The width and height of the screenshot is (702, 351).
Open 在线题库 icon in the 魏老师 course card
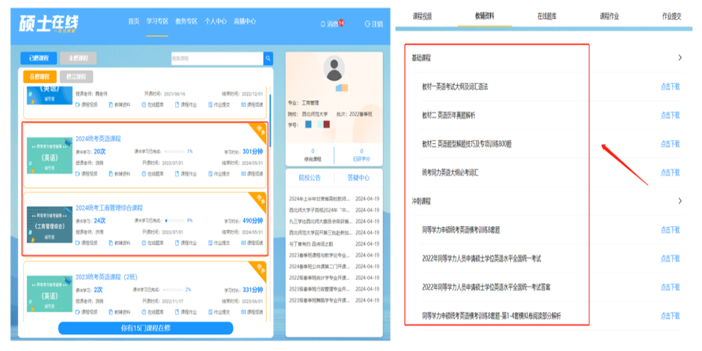coord(144,105)
